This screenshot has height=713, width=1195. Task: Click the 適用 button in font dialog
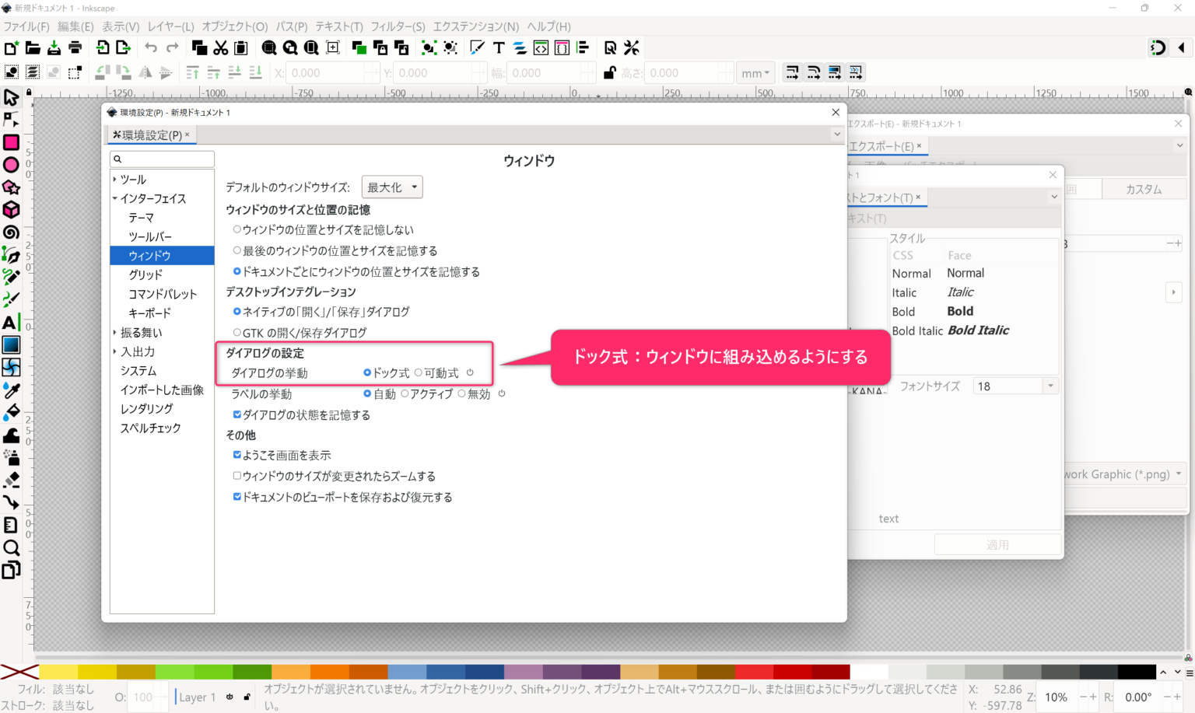tap(997, 543)
